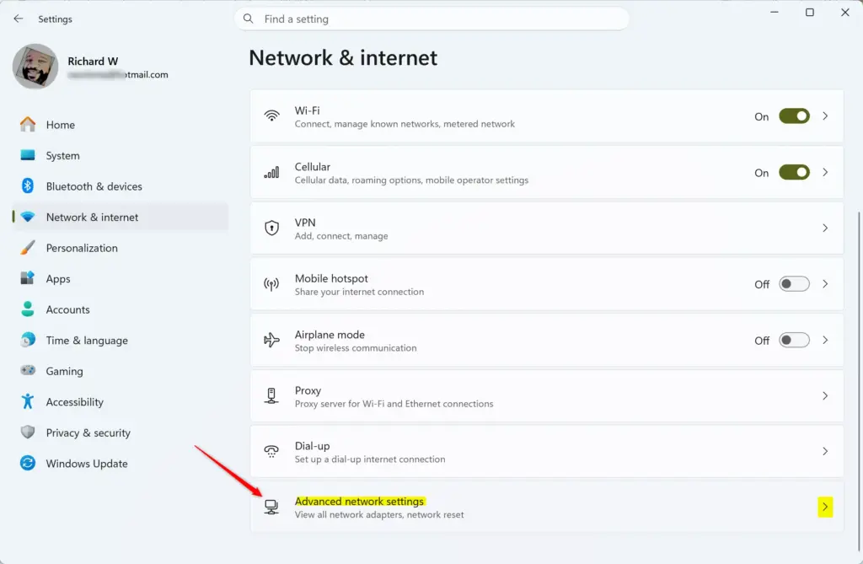Click 'Proxy server for Wi-Fi and Ethernet connections' text

(394, 404)
